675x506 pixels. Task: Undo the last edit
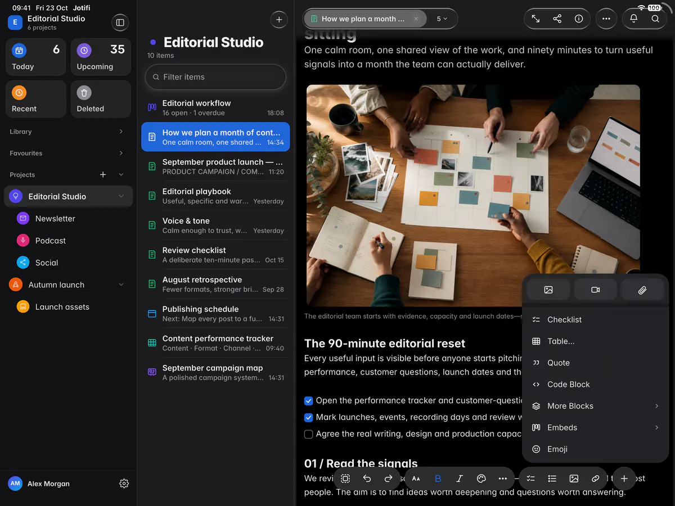[367, 478]
